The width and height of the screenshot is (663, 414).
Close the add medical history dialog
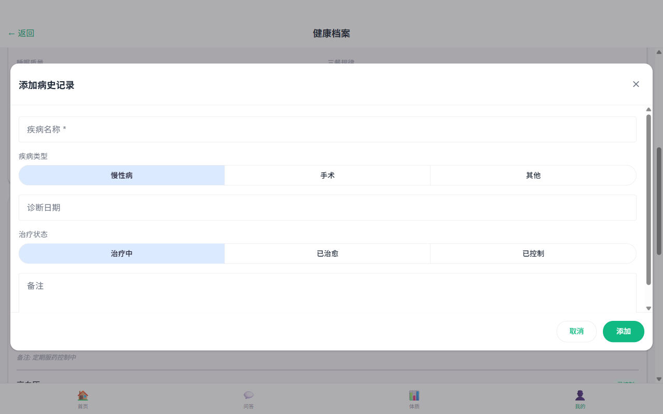point(636,84)
